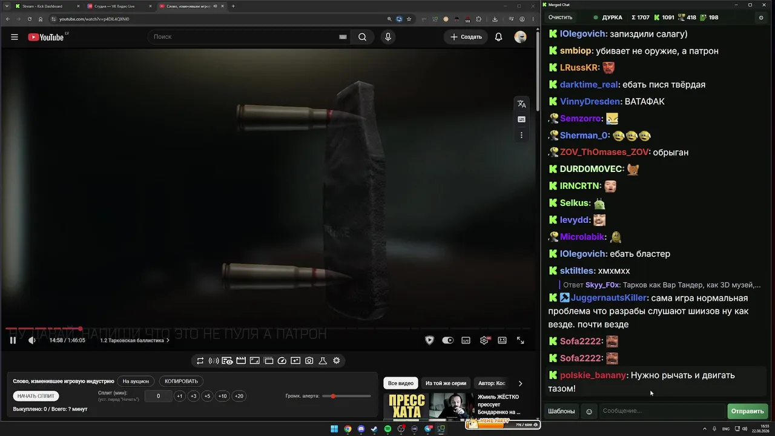Select the "Все видео" filter chip

point(401,383)
